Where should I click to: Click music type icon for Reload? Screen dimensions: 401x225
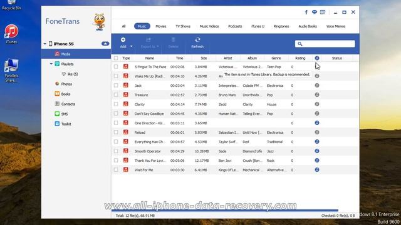point(125,132)
